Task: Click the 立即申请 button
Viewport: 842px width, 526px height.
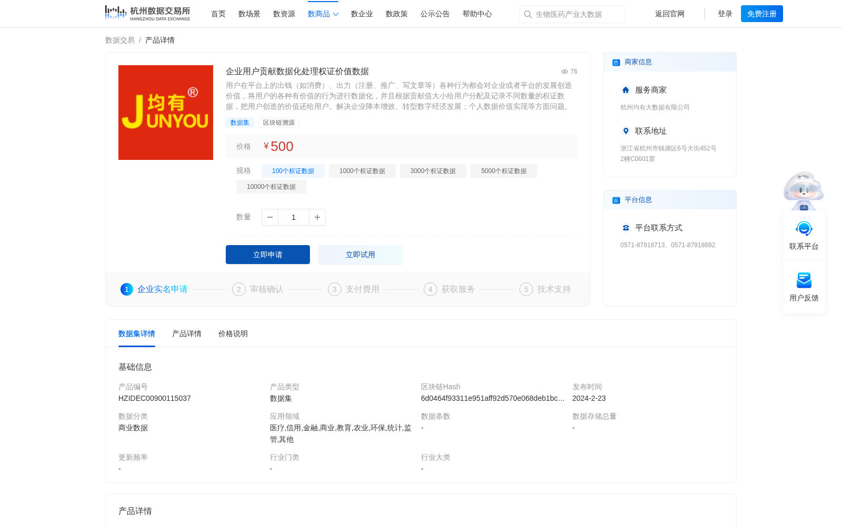Action: pyautogui.click(x=268, y=255)
